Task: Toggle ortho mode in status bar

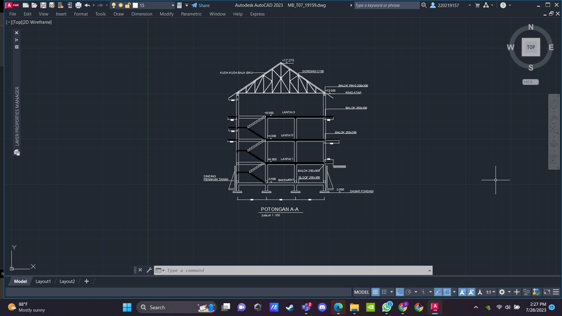Action: coord(400,292)
